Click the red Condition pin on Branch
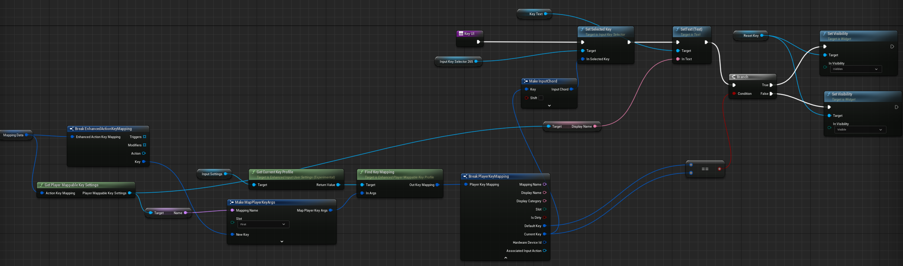Image resolution: width=903 pixels, height=266 pixels. pyautogui.click(x=734, y=94)
